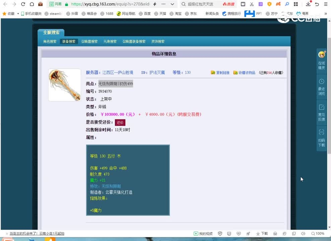Viewport: 331px width, 241px height.
Task: Open browser downloads arrow icon
Action: click(308, 4)
